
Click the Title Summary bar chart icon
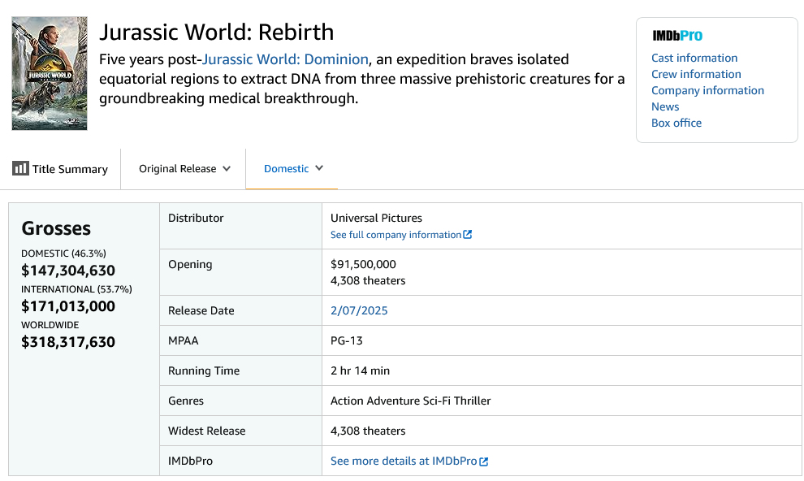pos(20,168)
